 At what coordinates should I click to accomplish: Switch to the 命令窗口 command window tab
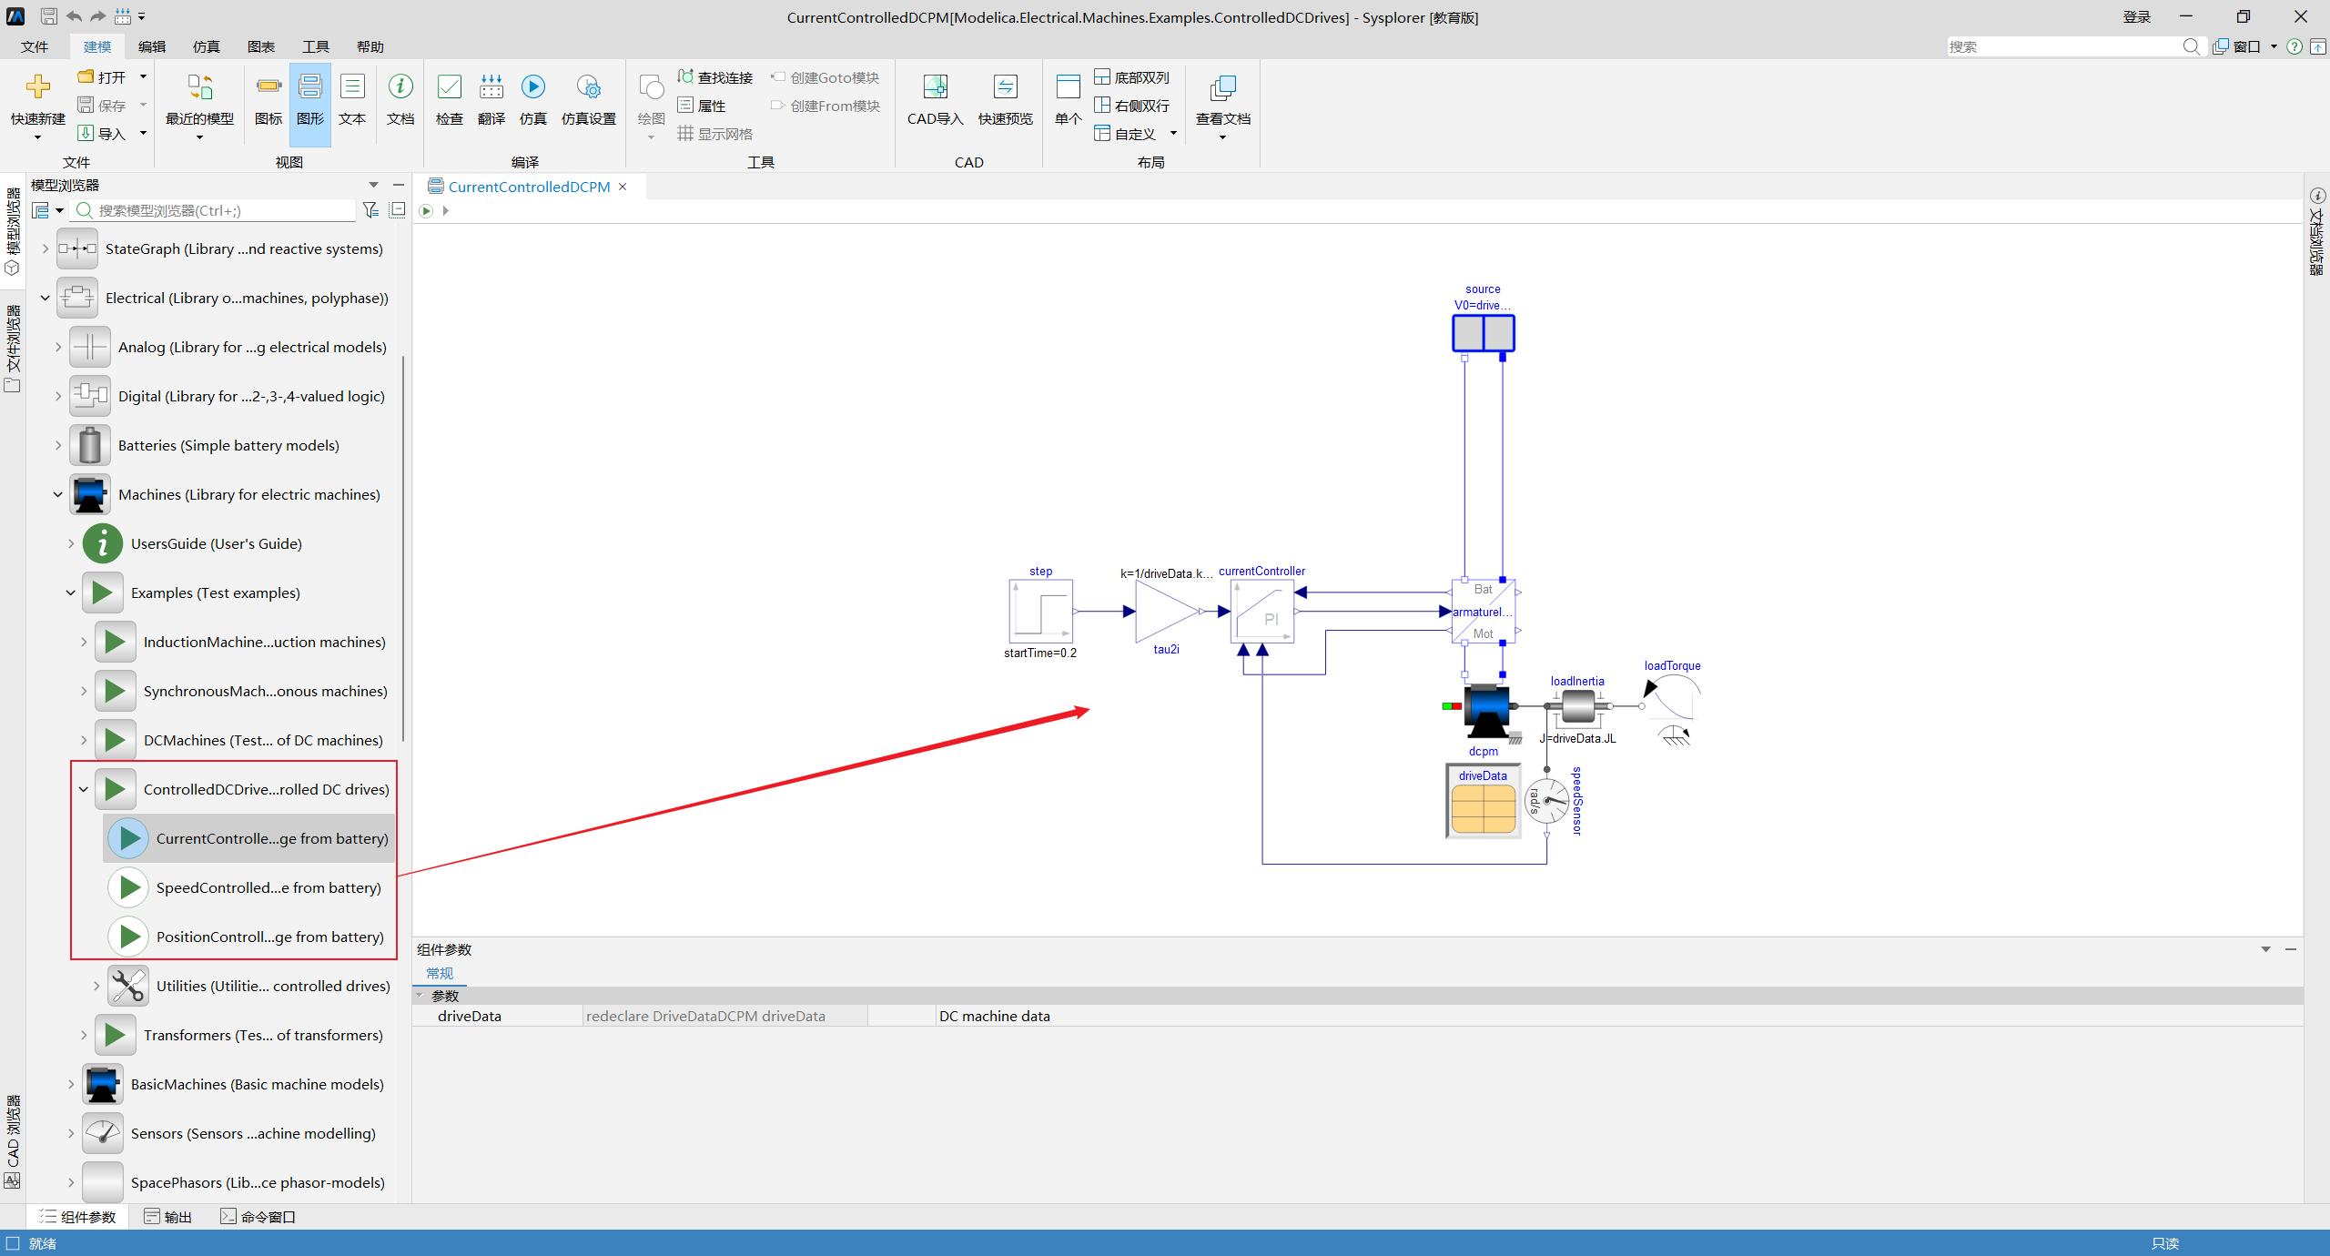pos(258,1217)
